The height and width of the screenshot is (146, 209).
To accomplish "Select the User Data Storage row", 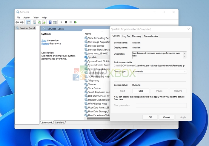I will (x=97, y=111).
